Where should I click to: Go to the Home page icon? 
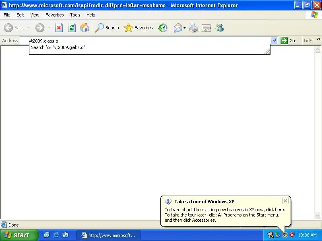[x=85, y=28]
